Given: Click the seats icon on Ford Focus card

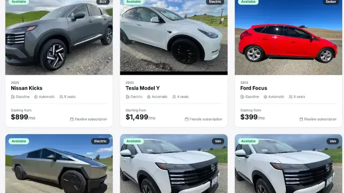Looking at the screenshot, I should [291, 96].
